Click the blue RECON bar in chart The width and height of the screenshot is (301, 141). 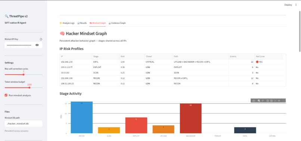click(81, 117)
